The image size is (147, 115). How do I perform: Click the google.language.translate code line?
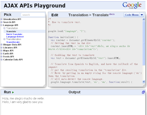click(92, 82)
